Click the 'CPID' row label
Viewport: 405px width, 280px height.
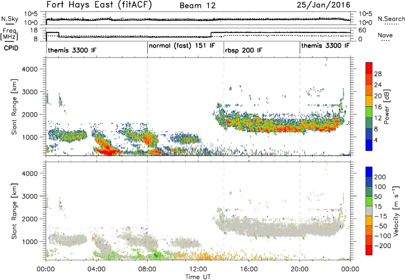(11, 48)
